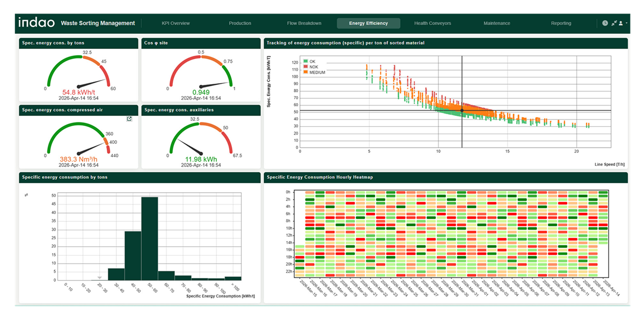
Task: Click the user profile icon
Action: pyautogui.click(x=621, y=23)
